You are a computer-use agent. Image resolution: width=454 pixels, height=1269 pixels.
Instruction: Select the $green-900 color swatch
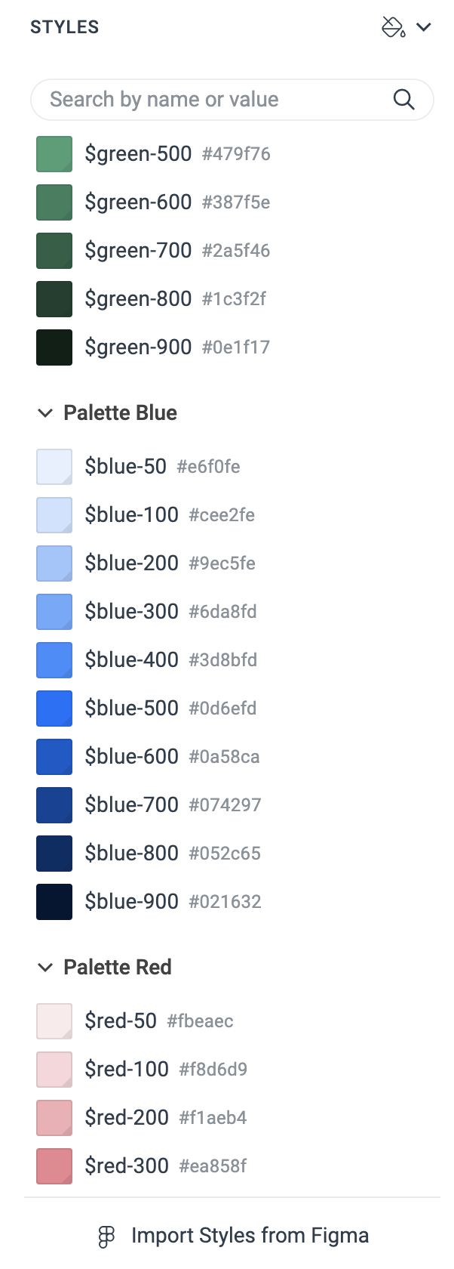point(54,347)
